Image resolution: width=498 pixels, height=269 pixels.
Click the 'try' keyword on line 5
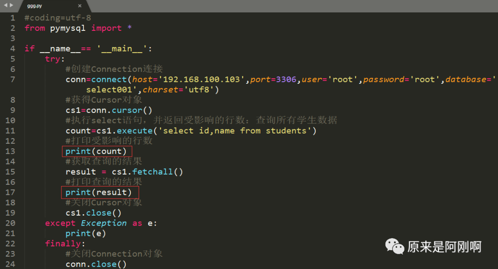(x=53, y=59)
